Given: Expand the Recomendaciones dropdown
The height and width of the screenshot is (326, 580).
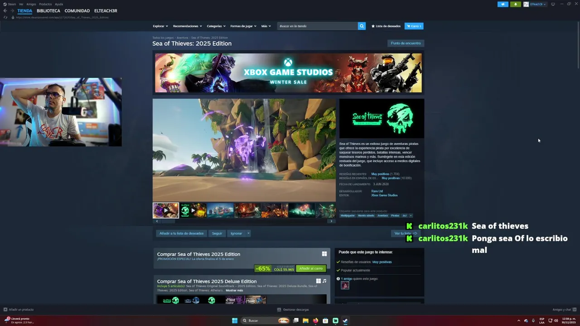Looking at the screenshot, I should [x=188, y=26].
